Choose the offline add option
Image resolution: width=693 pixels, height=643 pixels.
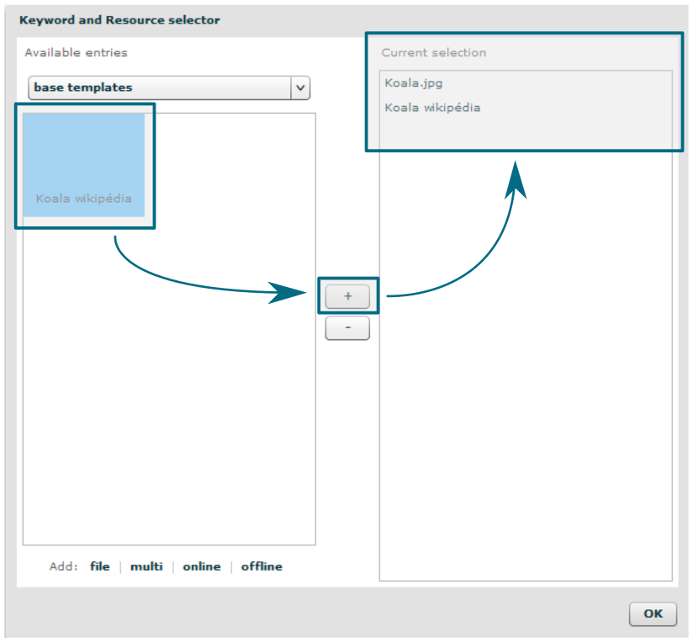262,566
